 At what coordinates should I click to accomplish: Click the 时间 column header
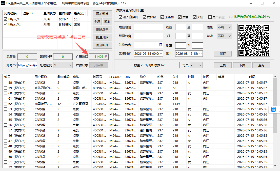click(x=252, y=77)
